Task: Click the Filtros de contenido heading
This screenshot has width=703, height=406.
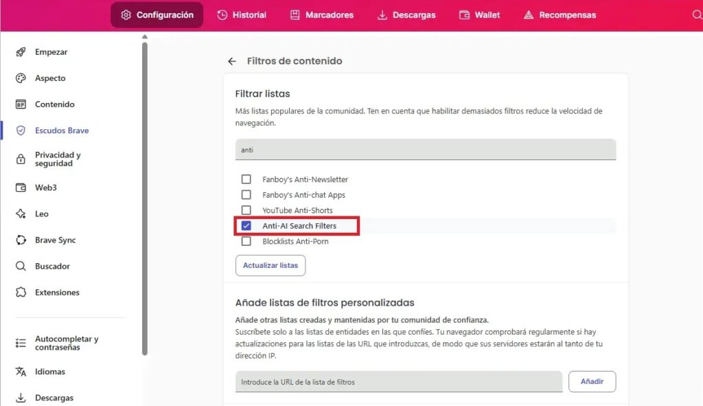Action: click(294, 61)
